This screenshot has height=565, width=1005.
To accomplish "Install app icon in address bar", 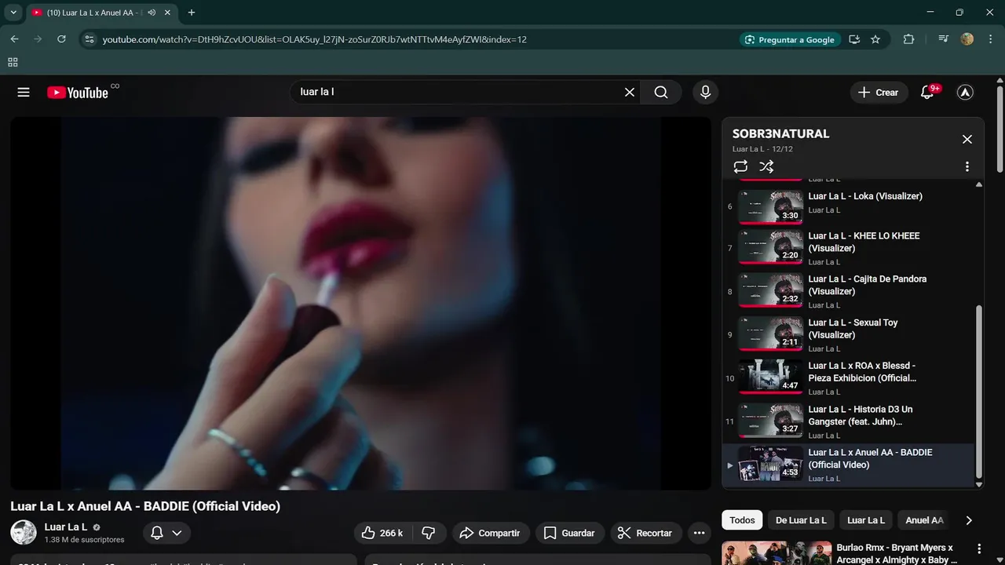I will pyautogui.click(x=854, y=39).
